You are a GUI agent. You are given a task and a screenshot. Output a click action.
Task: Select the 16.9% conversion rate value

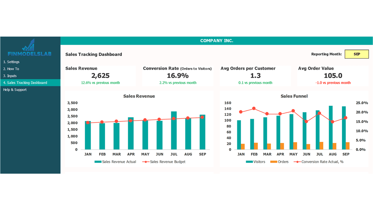tap(178, 75)
